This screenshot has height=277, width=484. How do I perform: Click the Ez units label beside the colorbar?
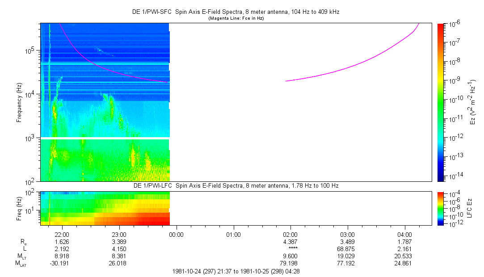(x=473, y=102)
